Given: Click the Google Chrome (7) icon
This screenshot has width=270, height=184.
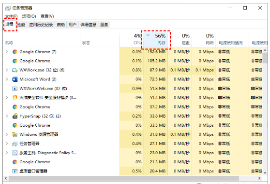Looking at the screenshot, I should click(15, 52).
